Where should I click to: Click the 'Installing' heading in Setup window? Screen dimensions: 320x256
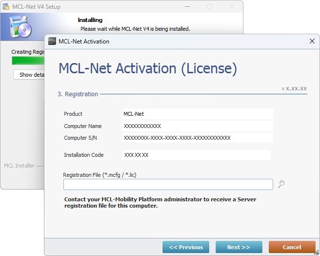(x=90, y=20)
